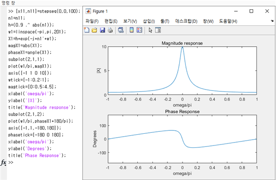Click the |X| y-axis label

pos(99,71)
